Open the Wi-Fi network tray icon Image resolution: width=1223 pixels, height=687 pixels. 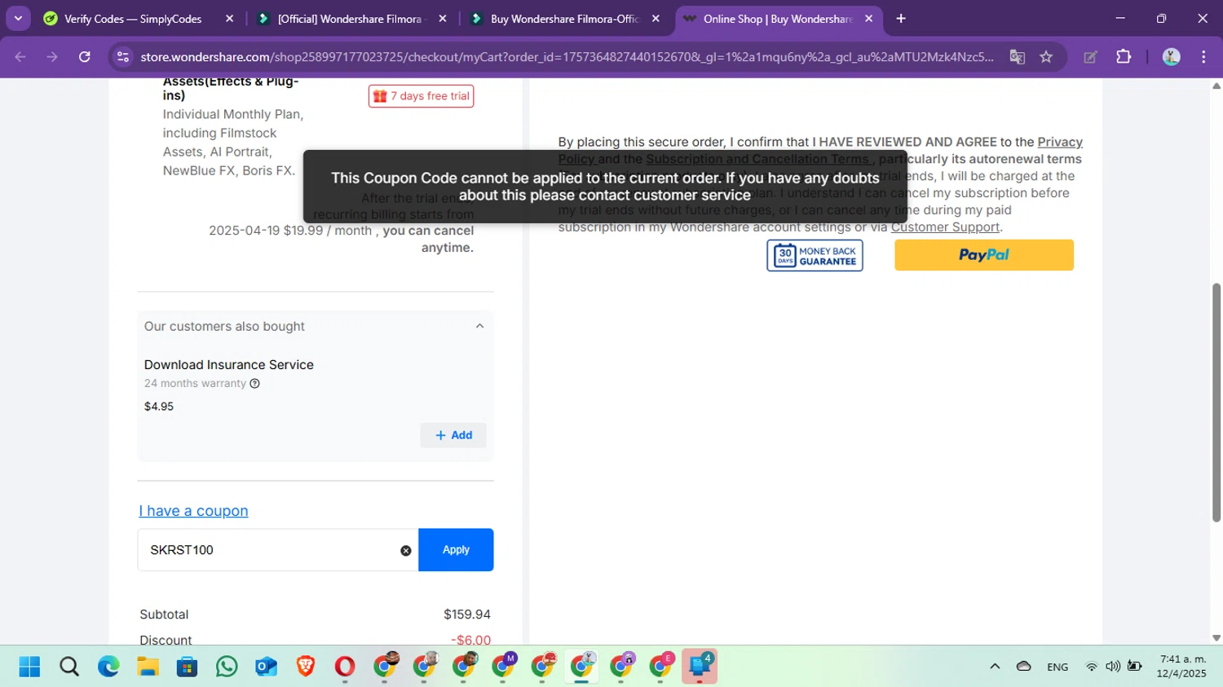pos(1091,667)
